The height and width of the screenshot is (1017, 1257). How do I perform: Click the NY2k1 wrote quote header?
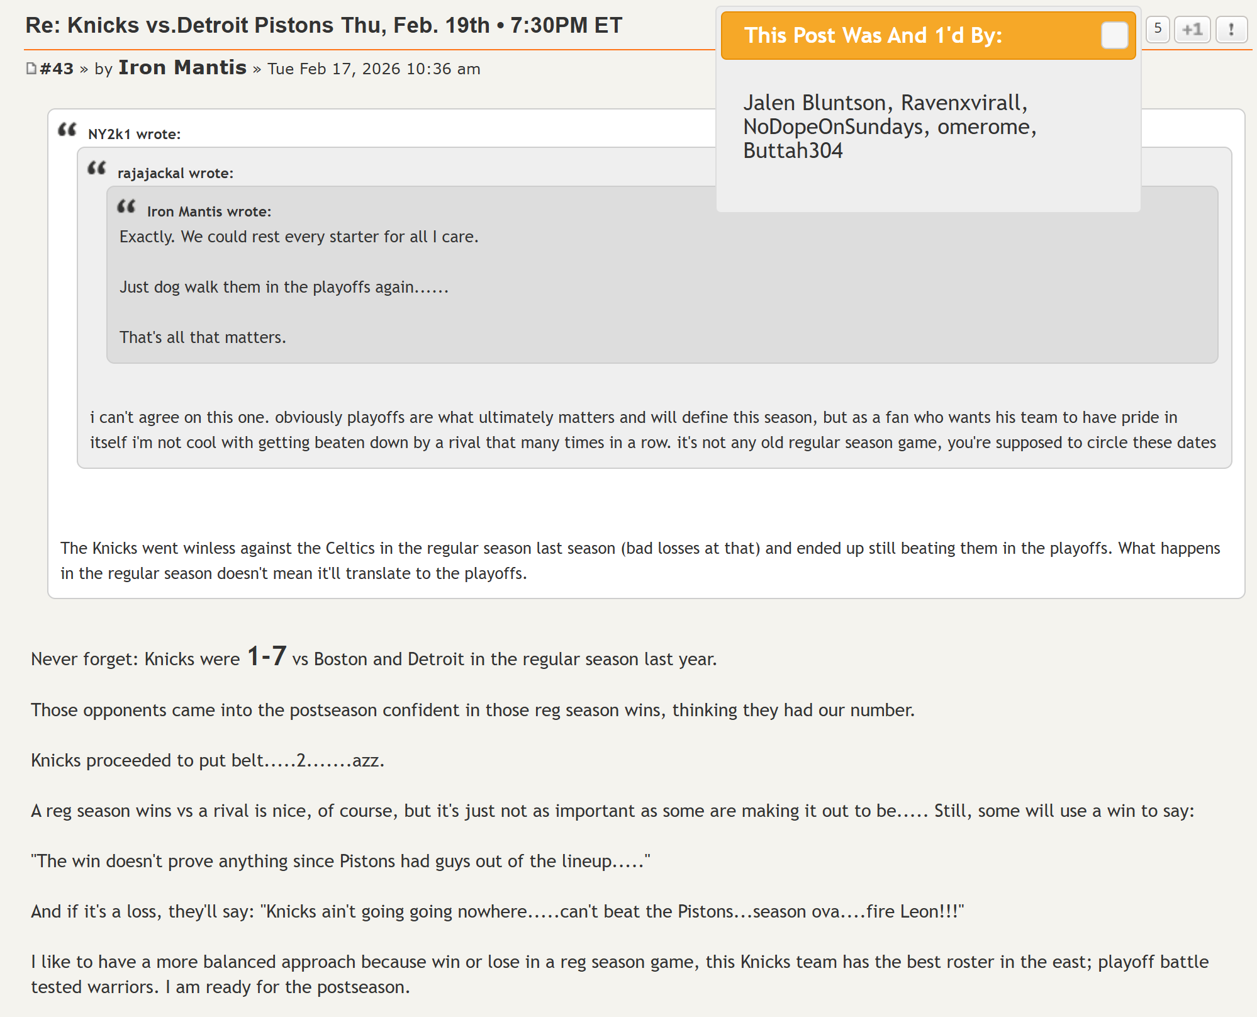[x=134, y=134]
